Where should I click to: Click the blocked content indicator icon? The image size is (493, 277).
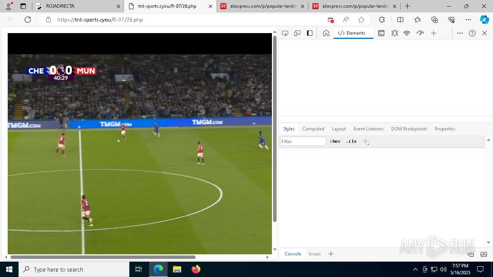tap(330, 20)
